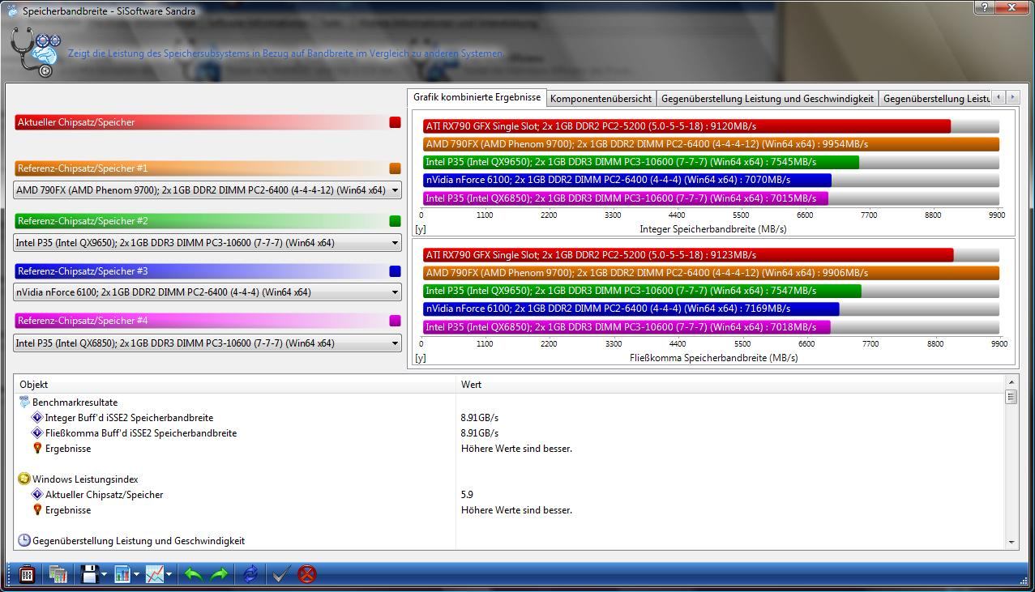
Task: Open the Intel P35 QX9650 reference dropdown
Action: (x=207, y=242)
